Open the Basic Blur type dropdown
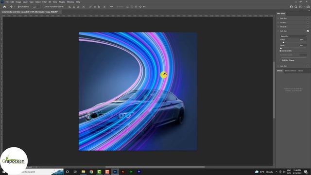Screen dimensions: 311x175 click(x=294, y=36)
